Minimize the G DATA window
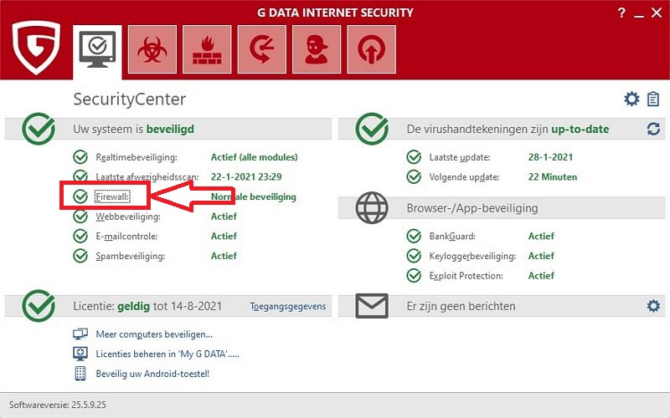Viewport: 670px width, 418px height. click(x=639, y=15)
